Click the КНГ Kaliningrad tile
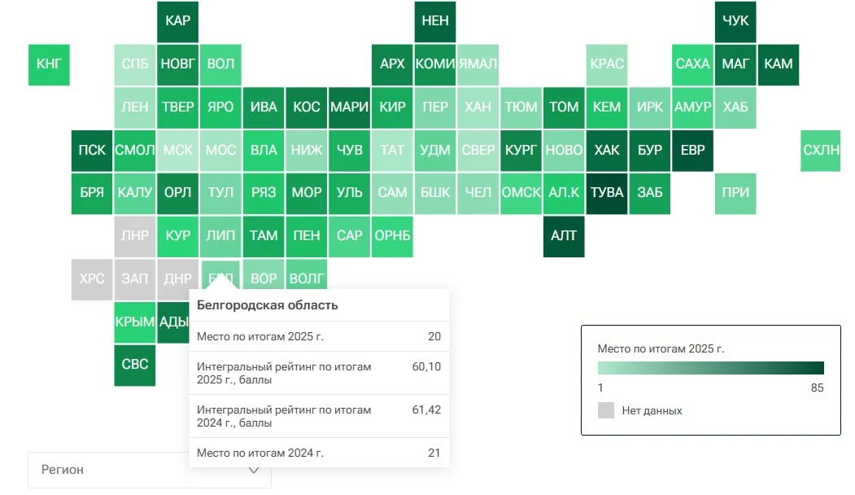Viewport: 855px width, 495px height. (49, 64)
